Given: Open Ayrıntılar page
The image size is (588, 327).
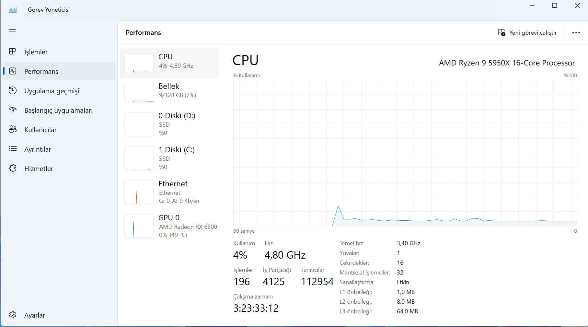Looking at the screenshot, I should (59, 149).
